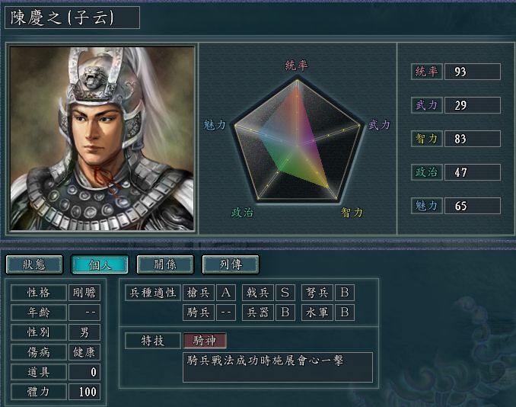
Task: Click the skill description text box
Action: [x=278, y=367]
